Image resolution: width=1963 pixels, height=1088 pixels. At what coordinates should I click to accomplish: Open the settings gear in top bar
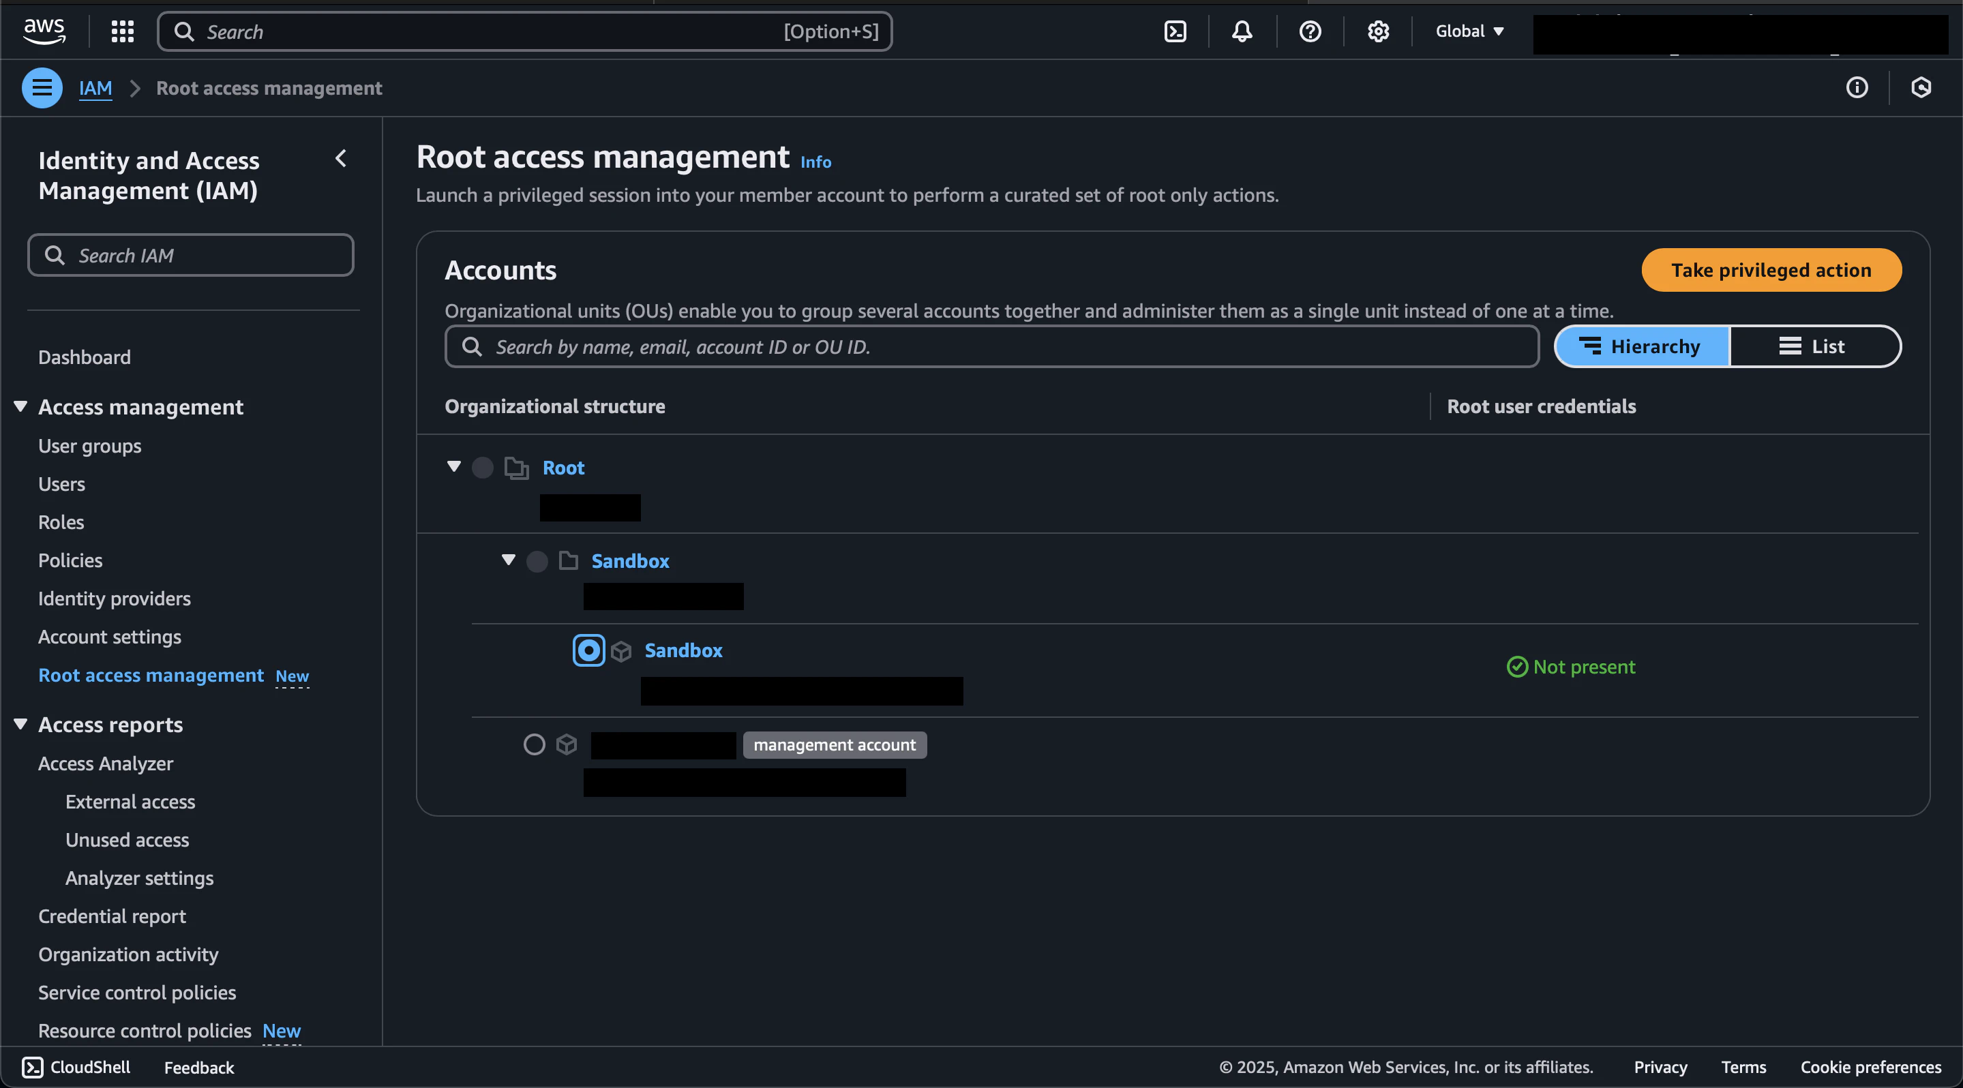click(1378, 31)
